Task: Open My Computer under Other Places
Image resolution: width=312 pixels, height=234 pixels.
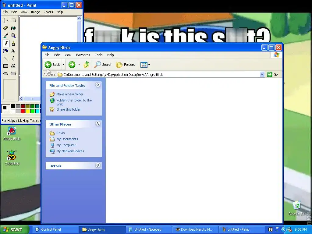Action: coord(66,145)
